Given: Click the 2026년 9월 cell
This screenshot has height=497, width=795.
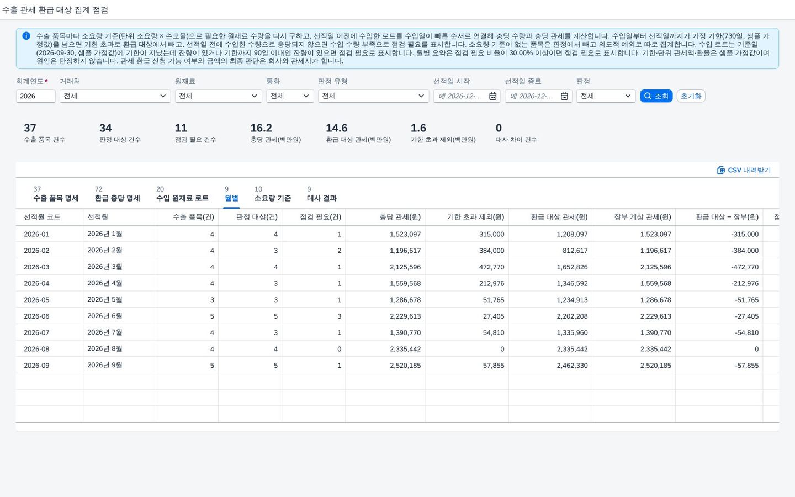Looking at the screenshot, I should [x=119, y=366].
